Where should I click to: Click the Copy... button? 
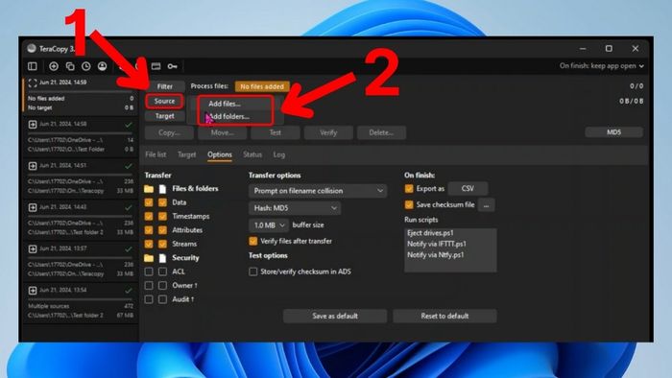(169, 132)
